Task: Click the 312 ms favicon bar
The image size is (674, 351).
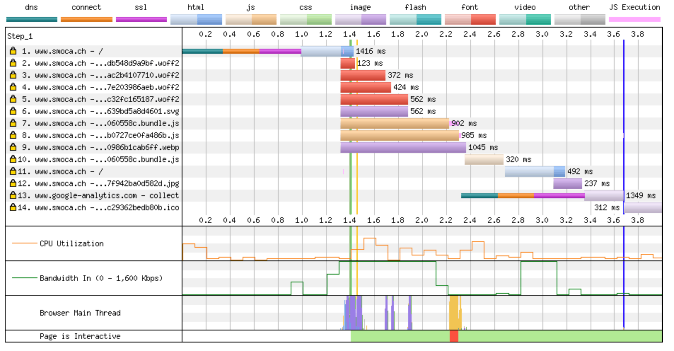Action: pos(643,208)
